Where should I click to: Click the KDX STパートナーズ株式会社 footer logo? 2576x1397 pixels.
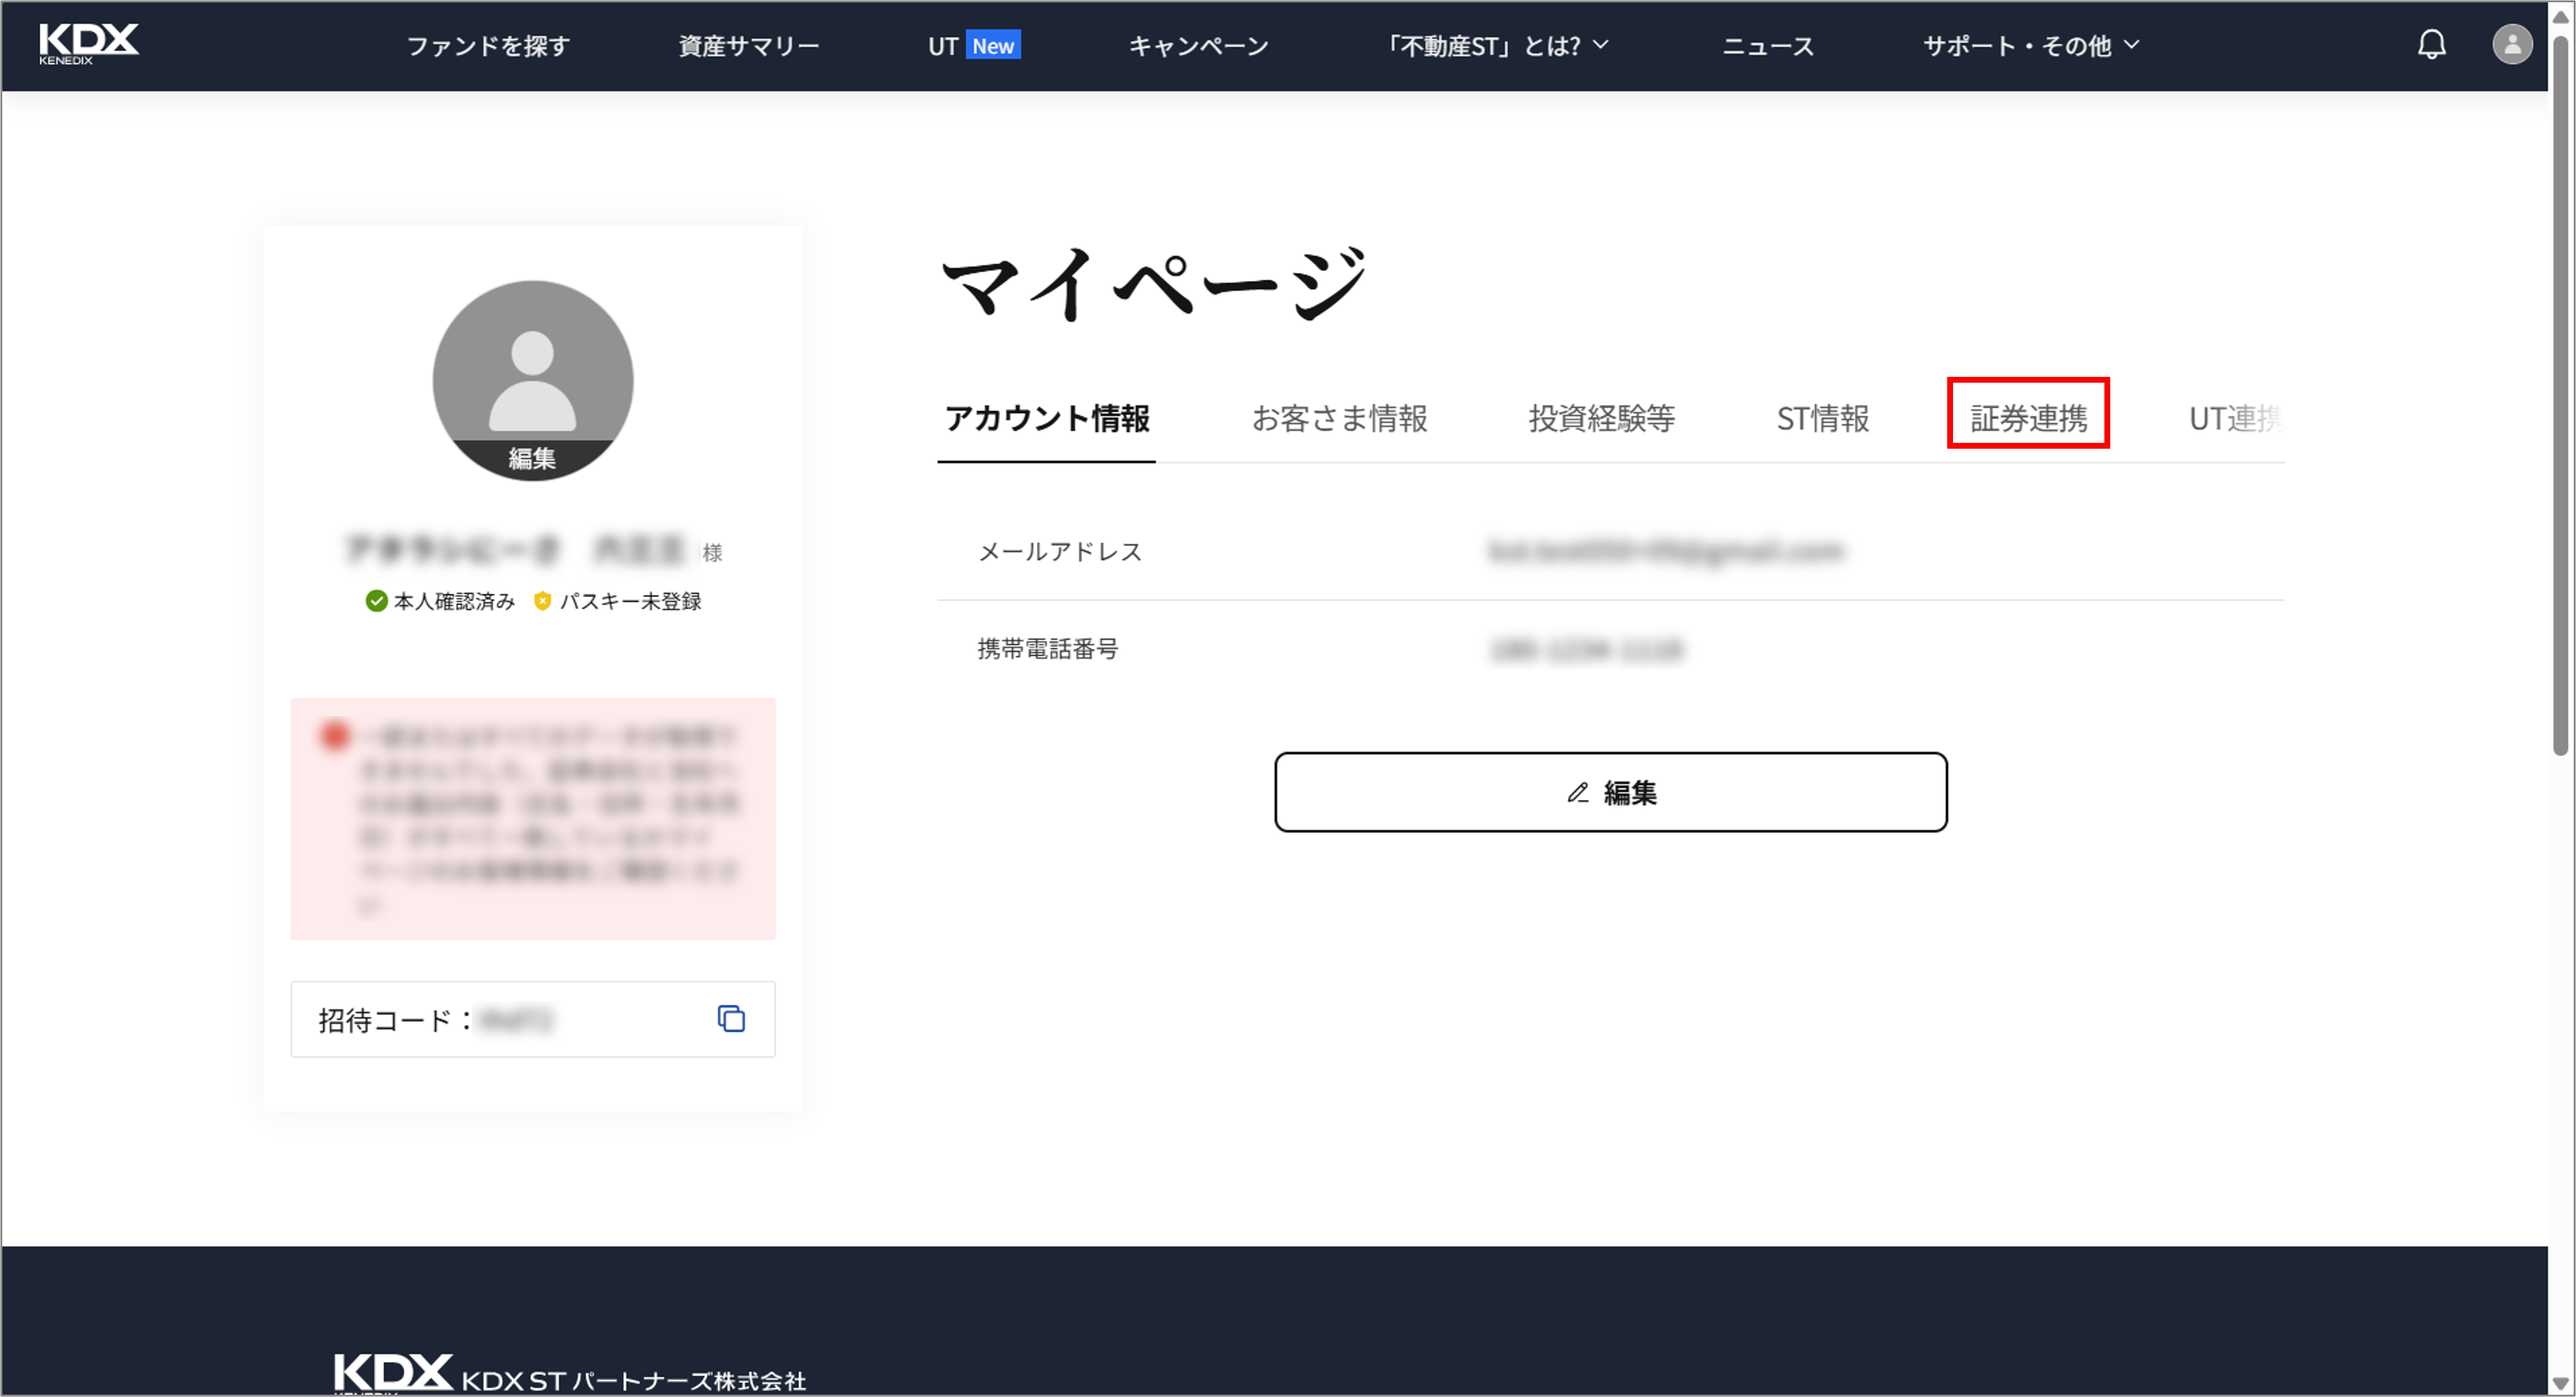[570, 1375]
